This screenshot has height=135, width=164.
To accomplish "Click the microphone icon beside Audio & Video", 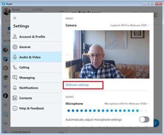I will 15,57.
